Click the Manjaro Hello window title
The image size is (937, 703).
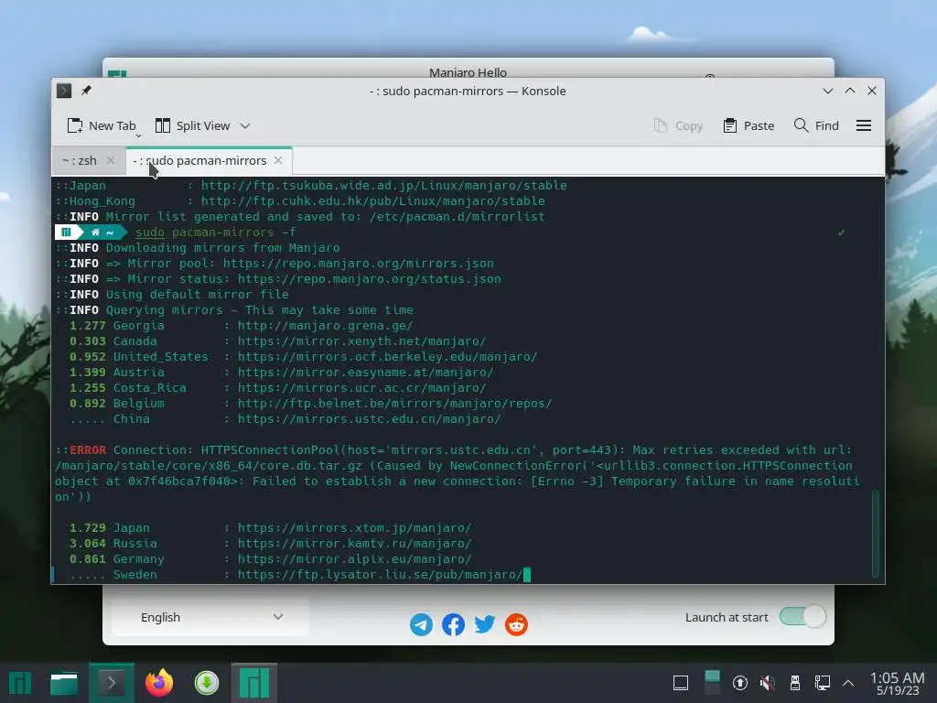pos(468,71)
